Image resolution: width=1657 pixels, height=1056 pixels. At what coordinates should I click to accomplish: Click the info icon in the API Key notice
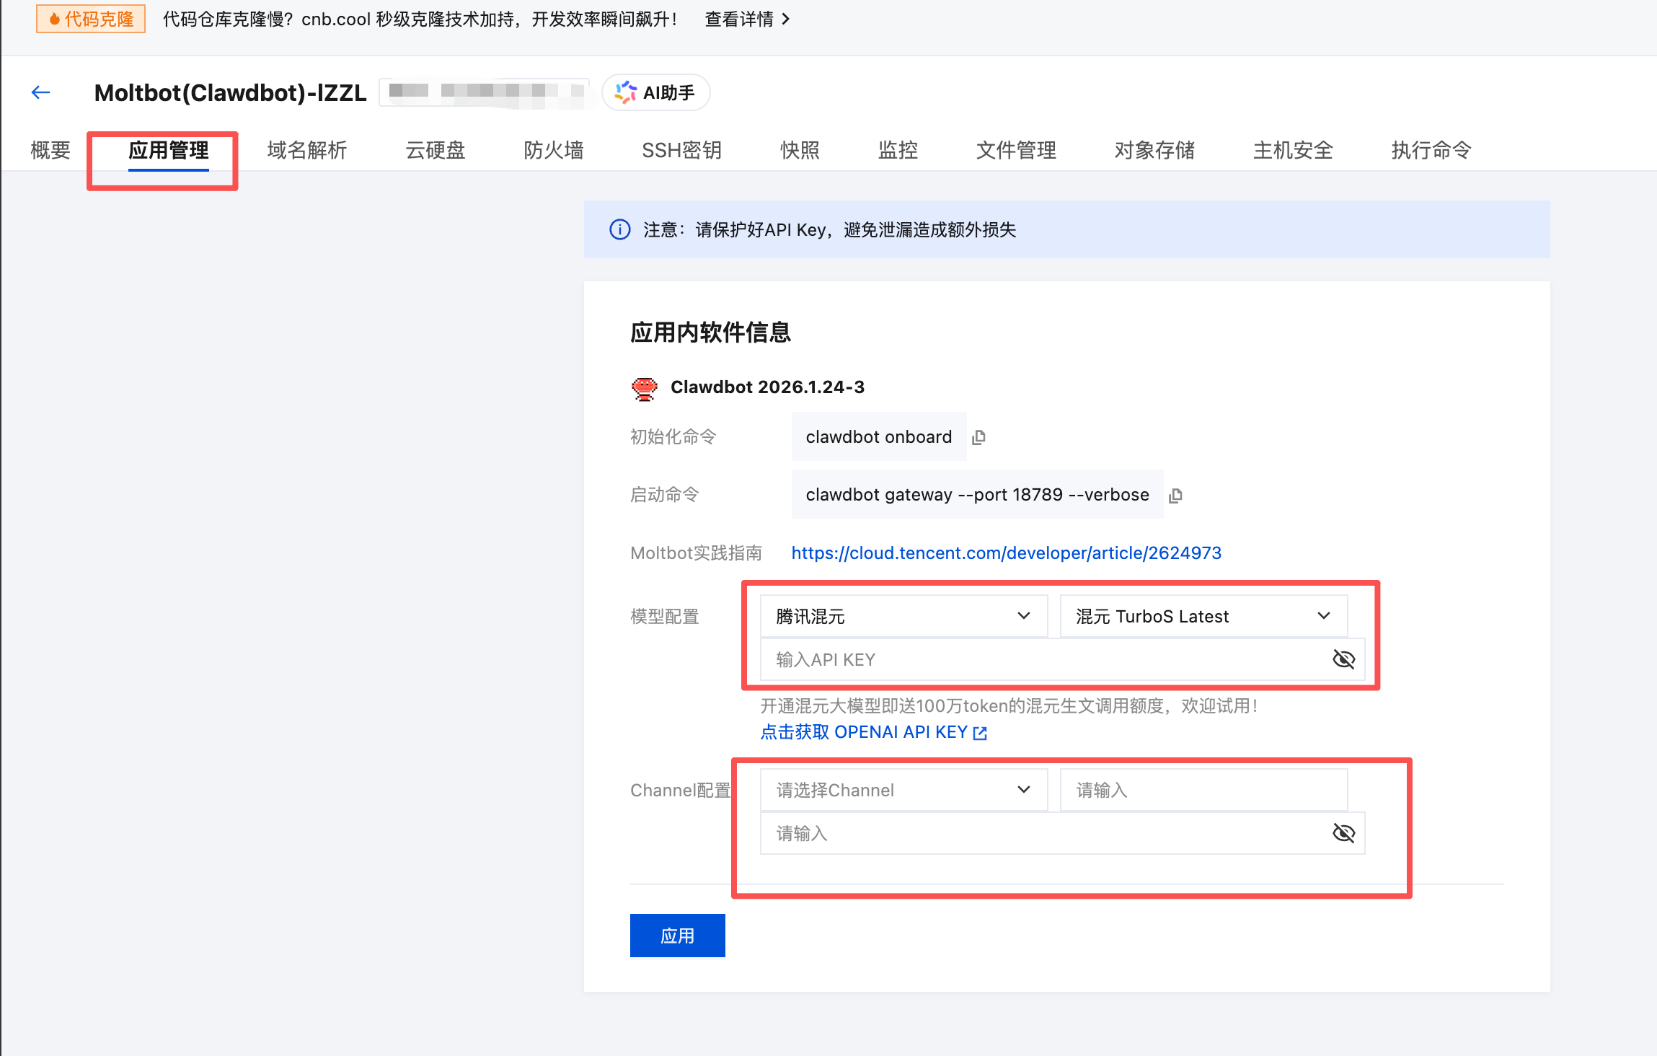coord(619,229)
